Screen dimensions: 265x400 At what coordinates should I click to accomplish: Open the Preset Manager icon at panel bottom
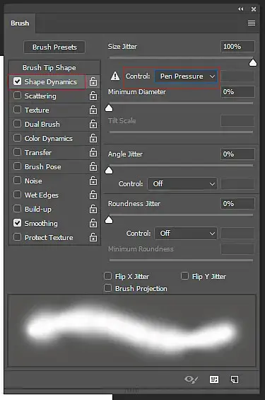[214, 379]
